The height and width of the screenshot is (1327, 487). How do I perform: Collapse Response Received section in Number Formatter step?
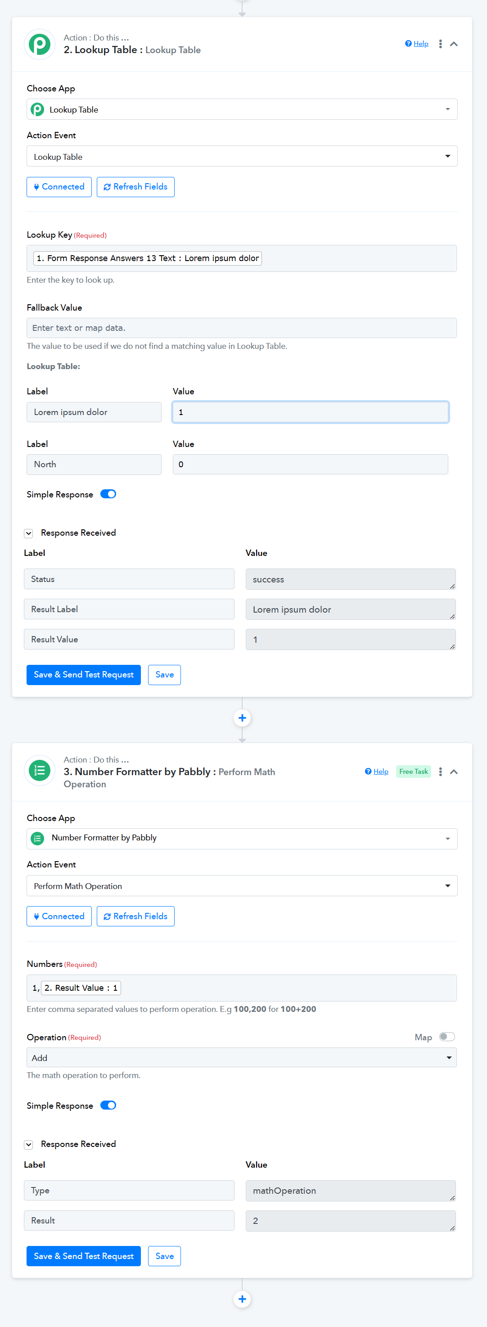coord(29,1145)
